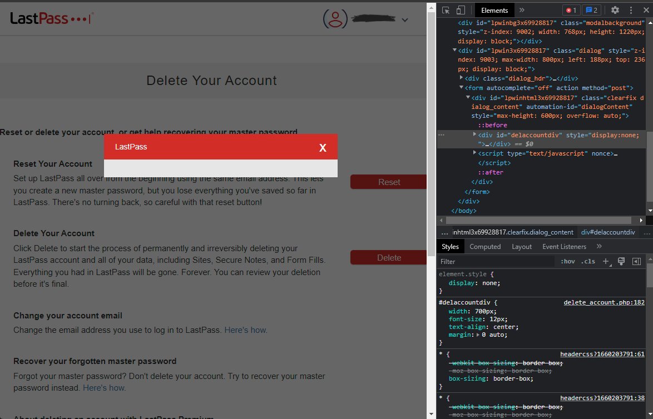Select the closing </body> tag row
Viewport: 653px width, 419px height.
pyautogui.click(x=464, y=211)
